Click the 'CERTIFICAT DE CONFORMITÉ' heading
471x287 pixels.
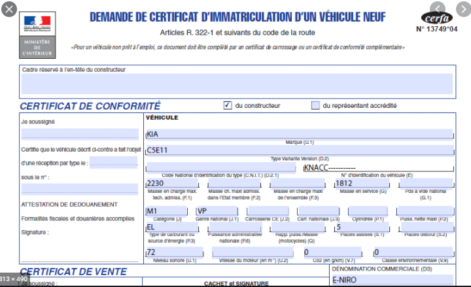tap(90, 106)
